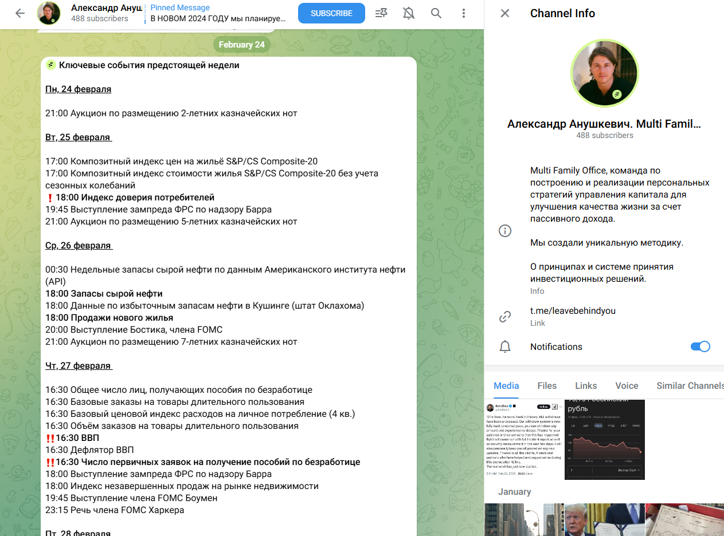This screenshot has width=724, height=536.
Task: Open the pinned messages list icon
Action: (x=381, y=13)
